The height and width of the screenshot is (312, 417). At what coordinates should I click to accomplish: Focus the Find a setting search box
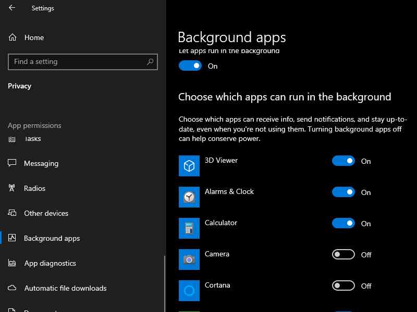[x=83, y=62]
